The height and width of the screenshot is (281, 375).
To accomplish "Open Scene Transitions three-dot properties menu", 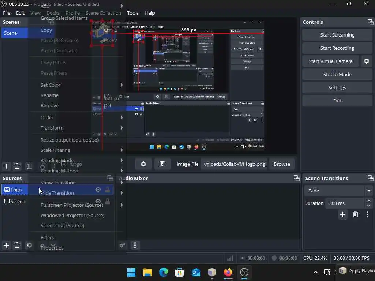I will pyautogui.click(x=368, y=214).
